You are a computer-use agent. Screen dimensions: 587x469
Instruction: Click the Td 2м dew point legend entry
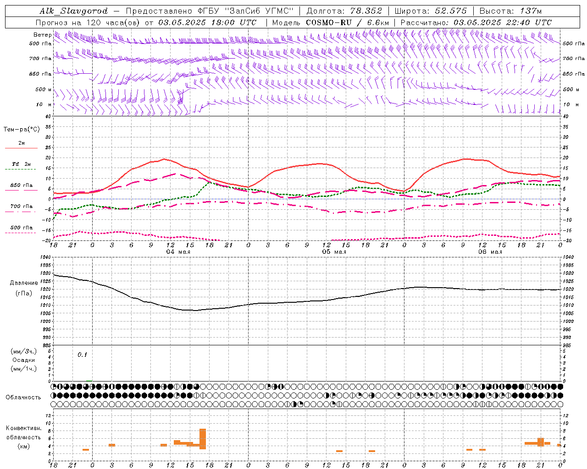[x=21, y=164]
